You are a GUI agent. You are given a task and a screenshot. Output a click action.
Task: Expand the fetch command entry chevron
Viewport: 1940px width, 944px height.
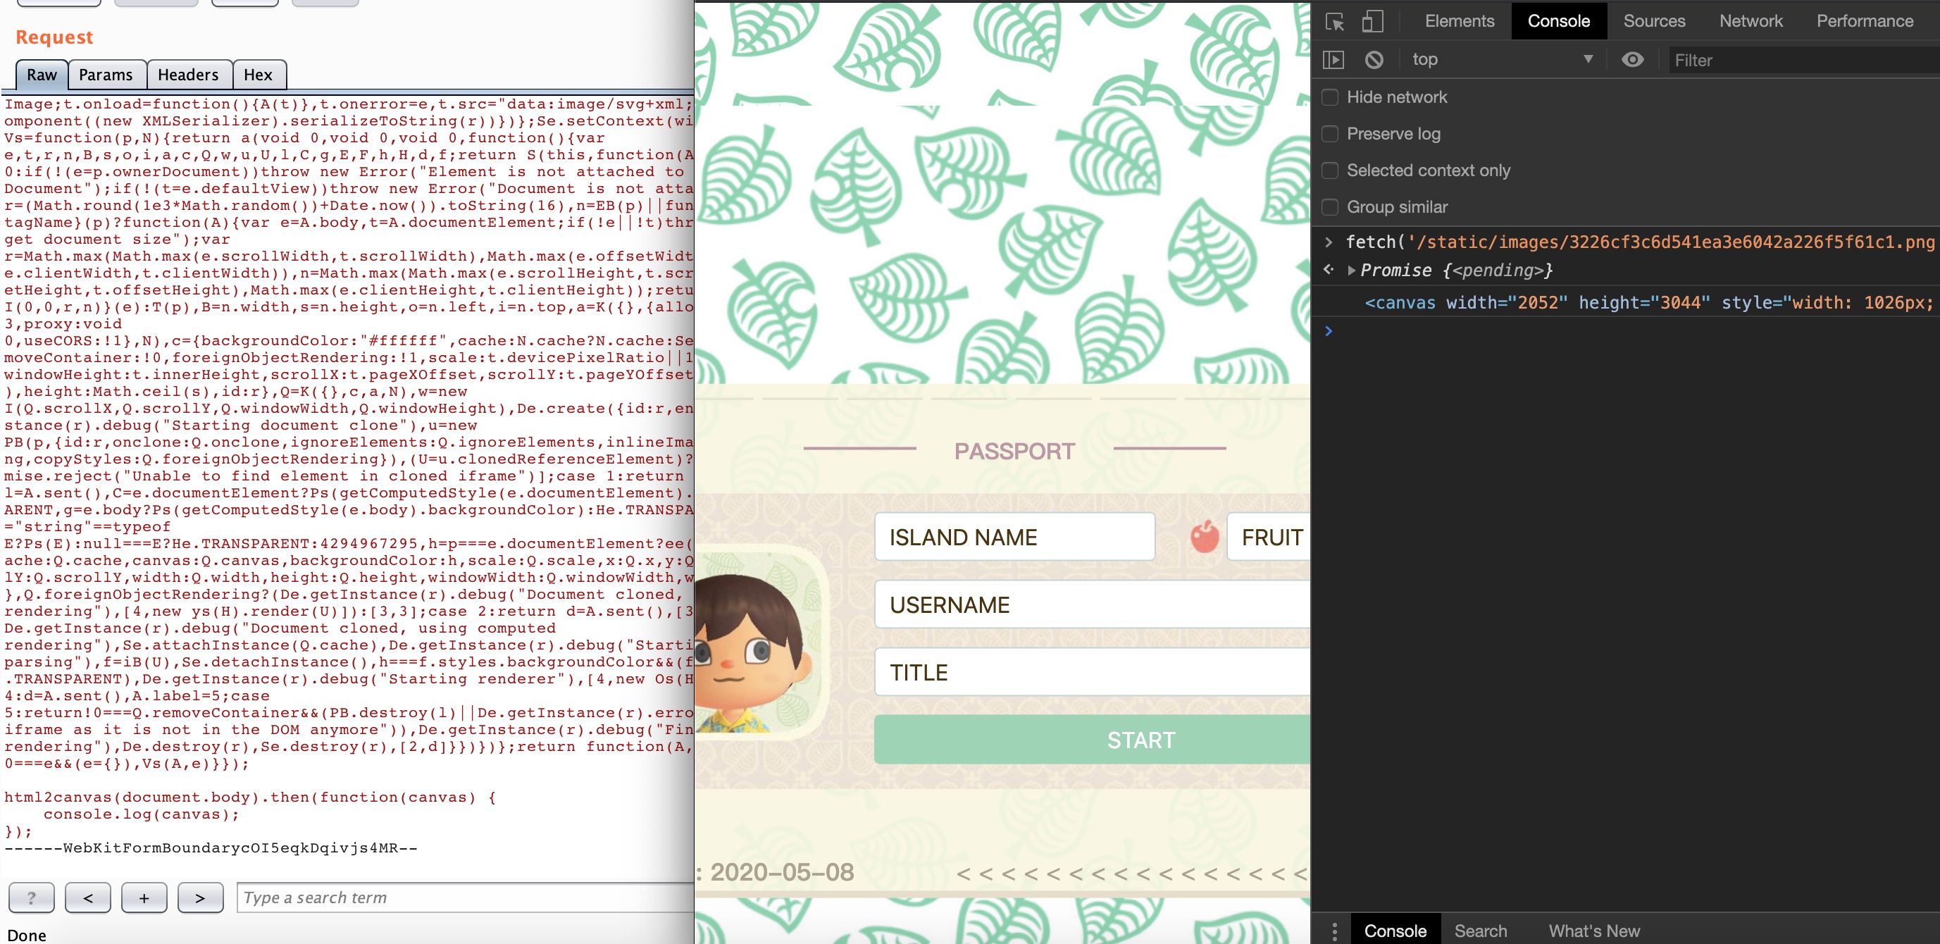click(1329, 242)
